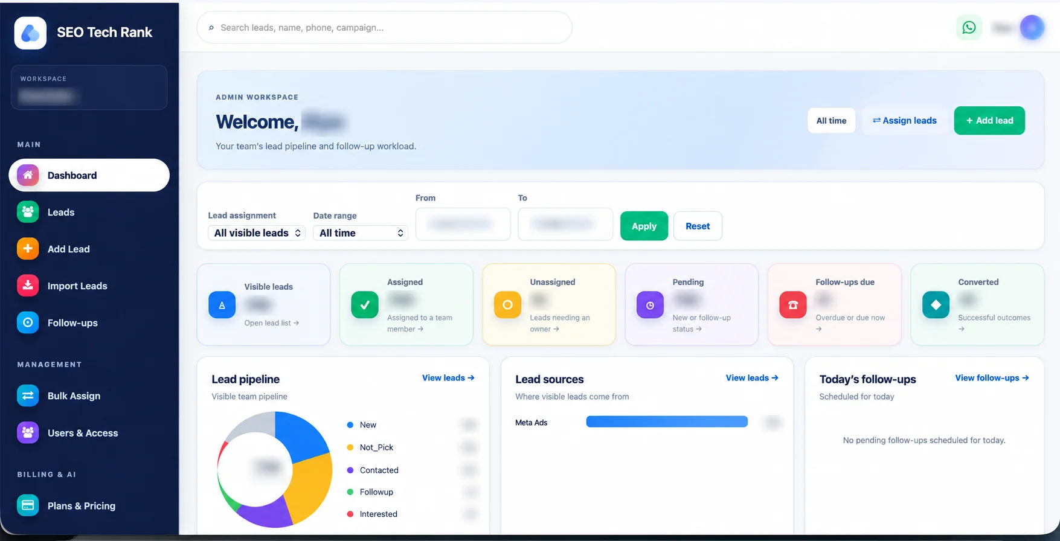Click the Plans & Pricing card icon
Image resolution: width=1060 pixels, height=541 pixels.
28,505
